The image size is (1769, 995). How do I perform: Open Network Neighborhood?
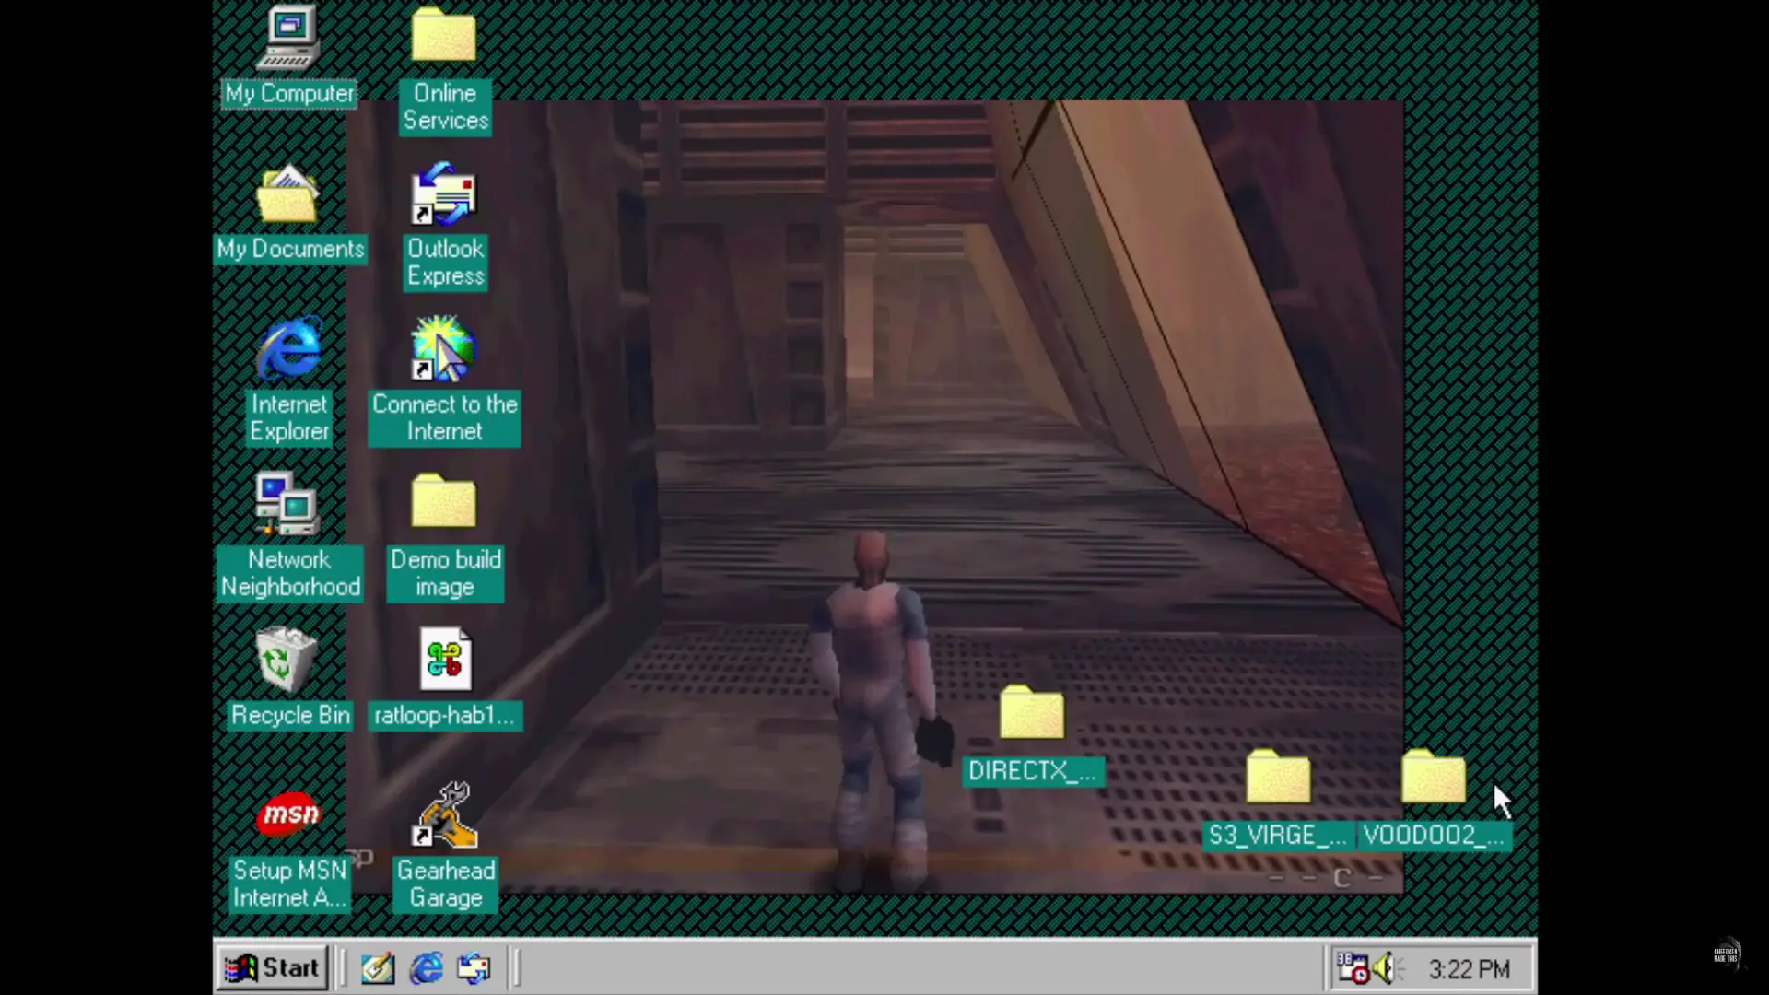289,505
